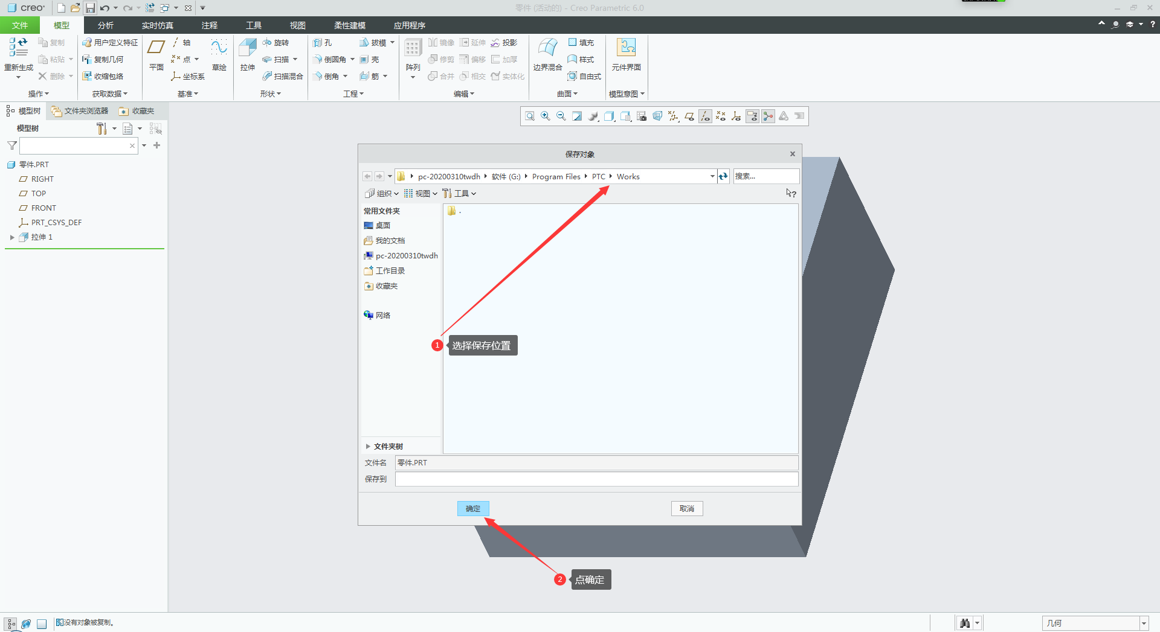Switch to the 柔性建模 tab
The image size is (1160, 632).
[x=350, y=25]
